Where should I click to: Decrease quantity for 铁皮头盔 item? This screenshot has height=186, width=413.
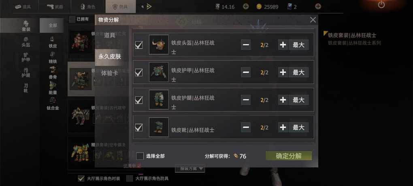coord(246,45)
